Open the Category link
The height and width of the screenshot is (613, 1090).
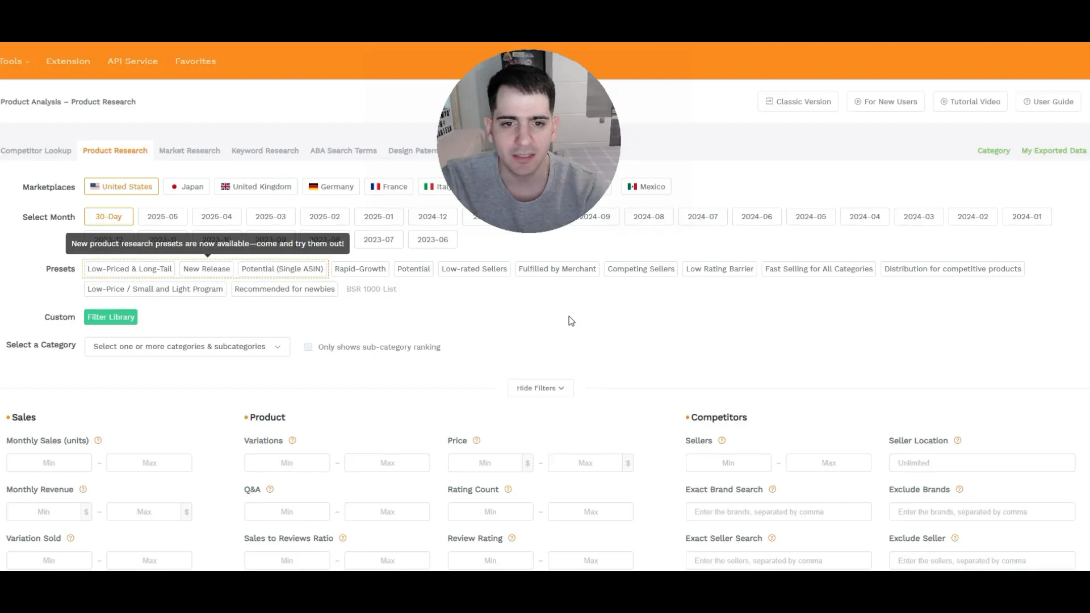click(993, 151)
